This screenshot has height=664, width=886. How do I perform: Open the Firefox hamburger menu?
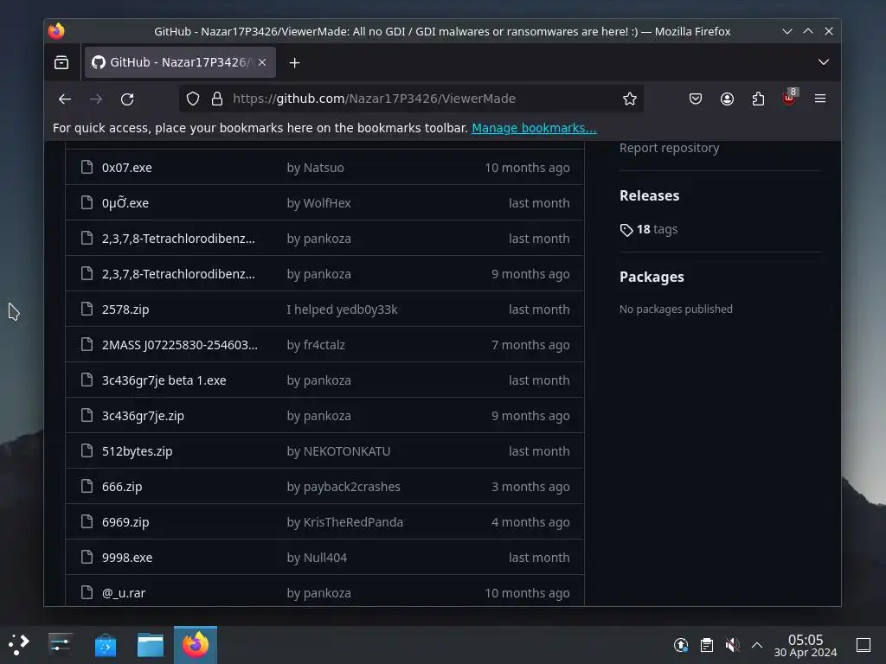[820, 99]
